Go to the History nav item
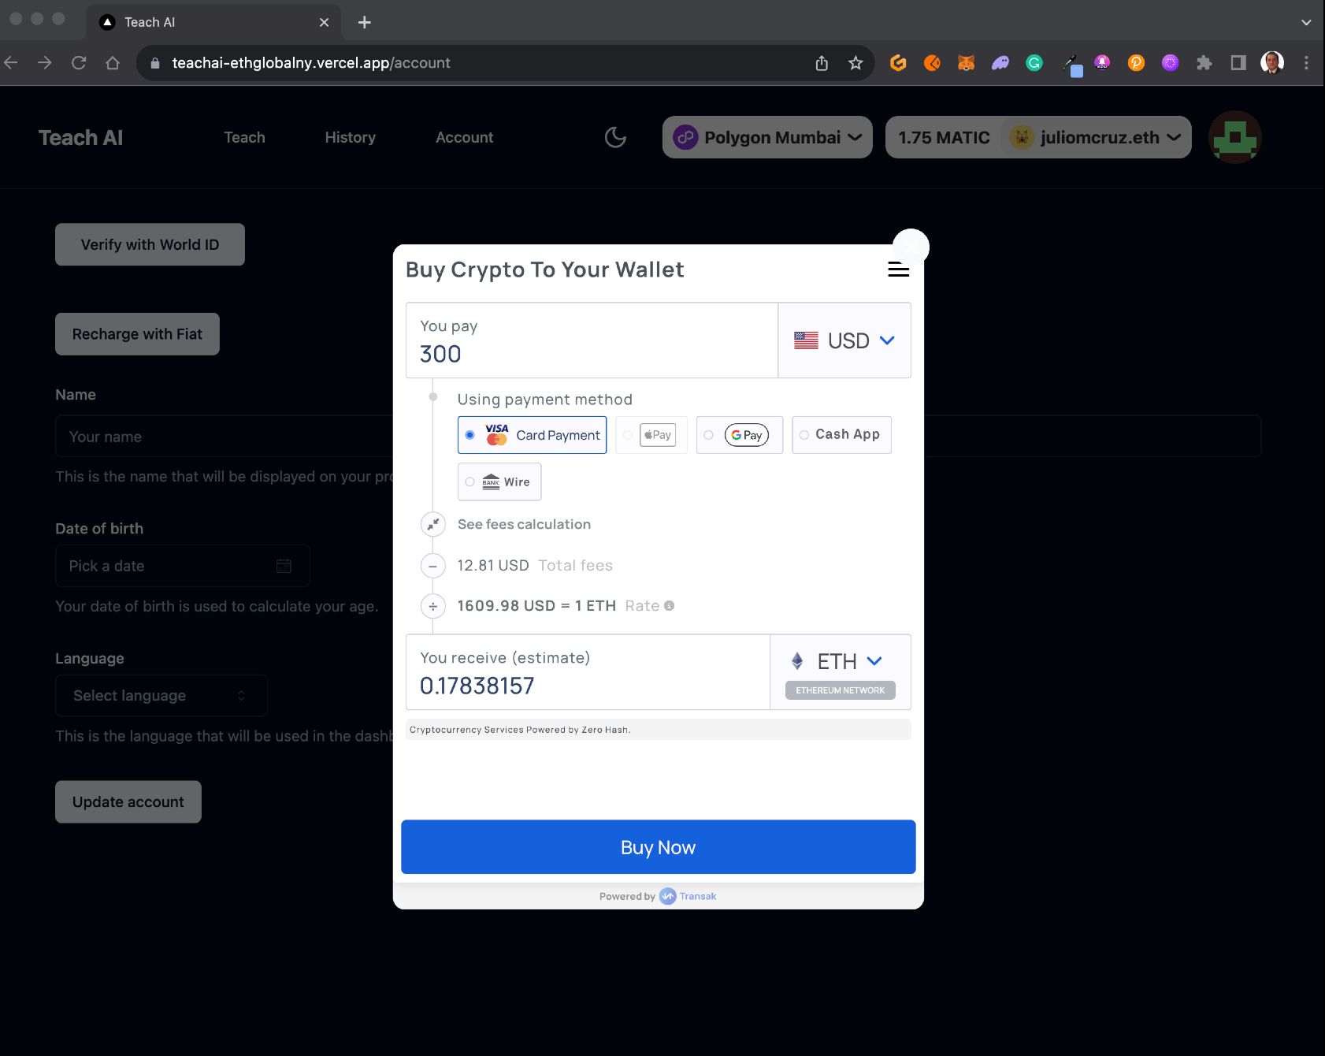The height and width of the screenshot is (1056, 1325). click(351, 137)
